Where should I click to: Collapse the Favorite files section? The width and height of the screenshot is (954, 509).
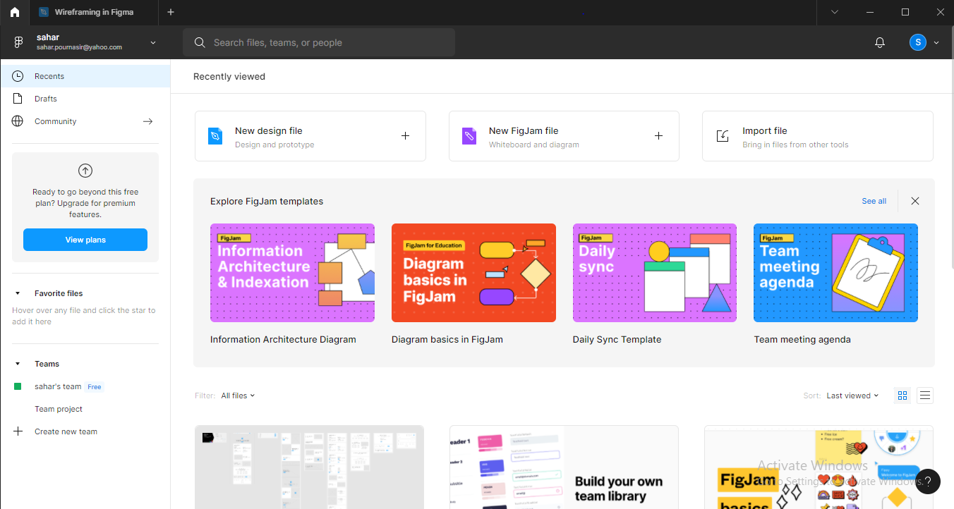(18, 293)
